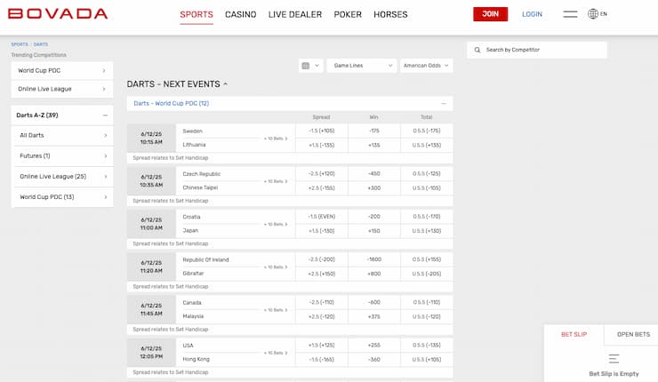This screenshot has width=658, height=382.
Task: Pick USA spread +1.5 (+125)
Action: 322,345
